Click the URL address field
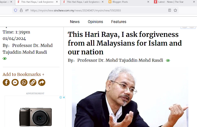The image size is (197, 127). (98, 10)
